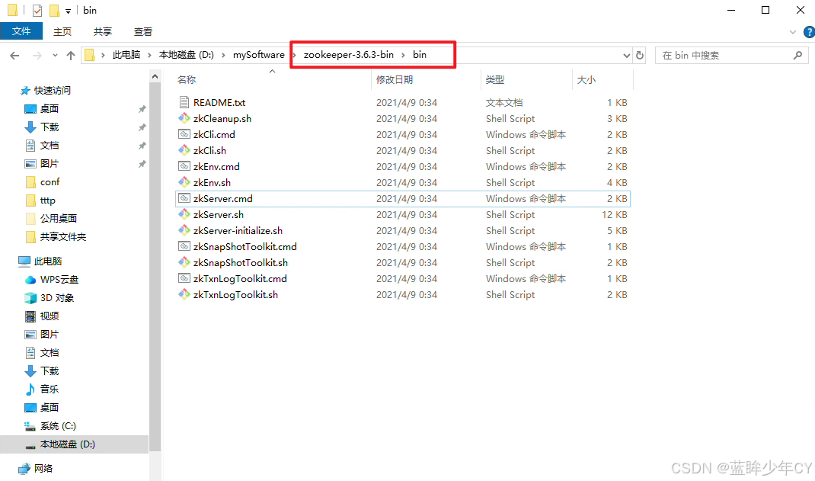Image resolution: width=815 pixels, height=481 pixels.
Task: Open the 查看 ribbon tab
Action: click(143, 32)
